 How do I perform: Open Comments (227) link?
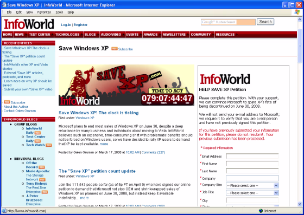(x=153, y=152)
